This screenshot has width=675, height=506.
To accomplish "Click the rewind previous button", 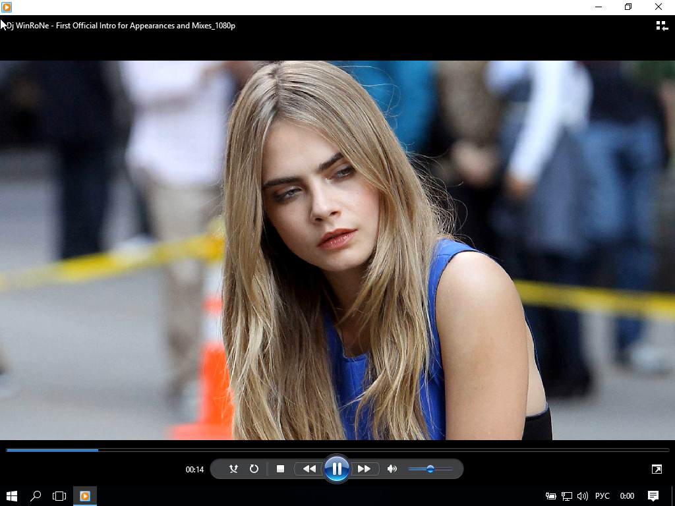I will coord(309,469).
